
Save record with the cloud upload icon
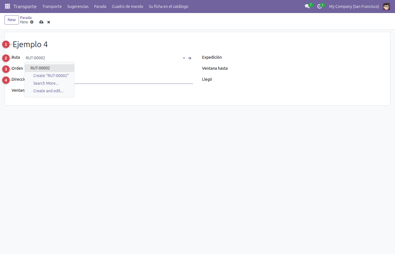tap(41, 22)
